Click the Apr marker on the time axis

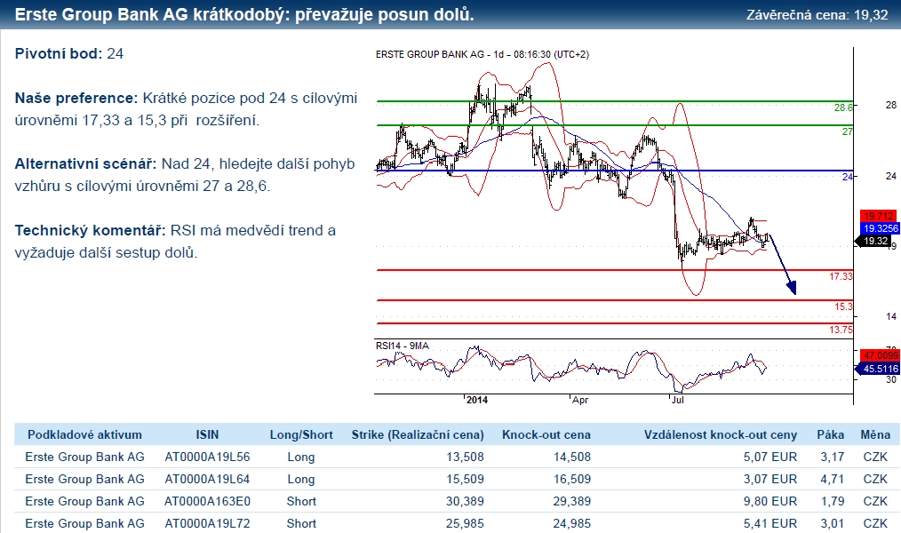(580, 400)
